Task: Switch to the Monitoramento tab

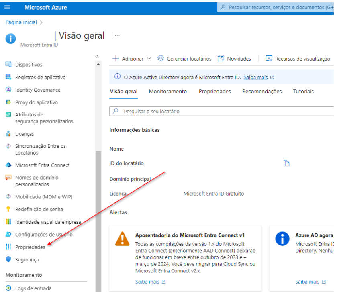Action: [x=168, y=91]
